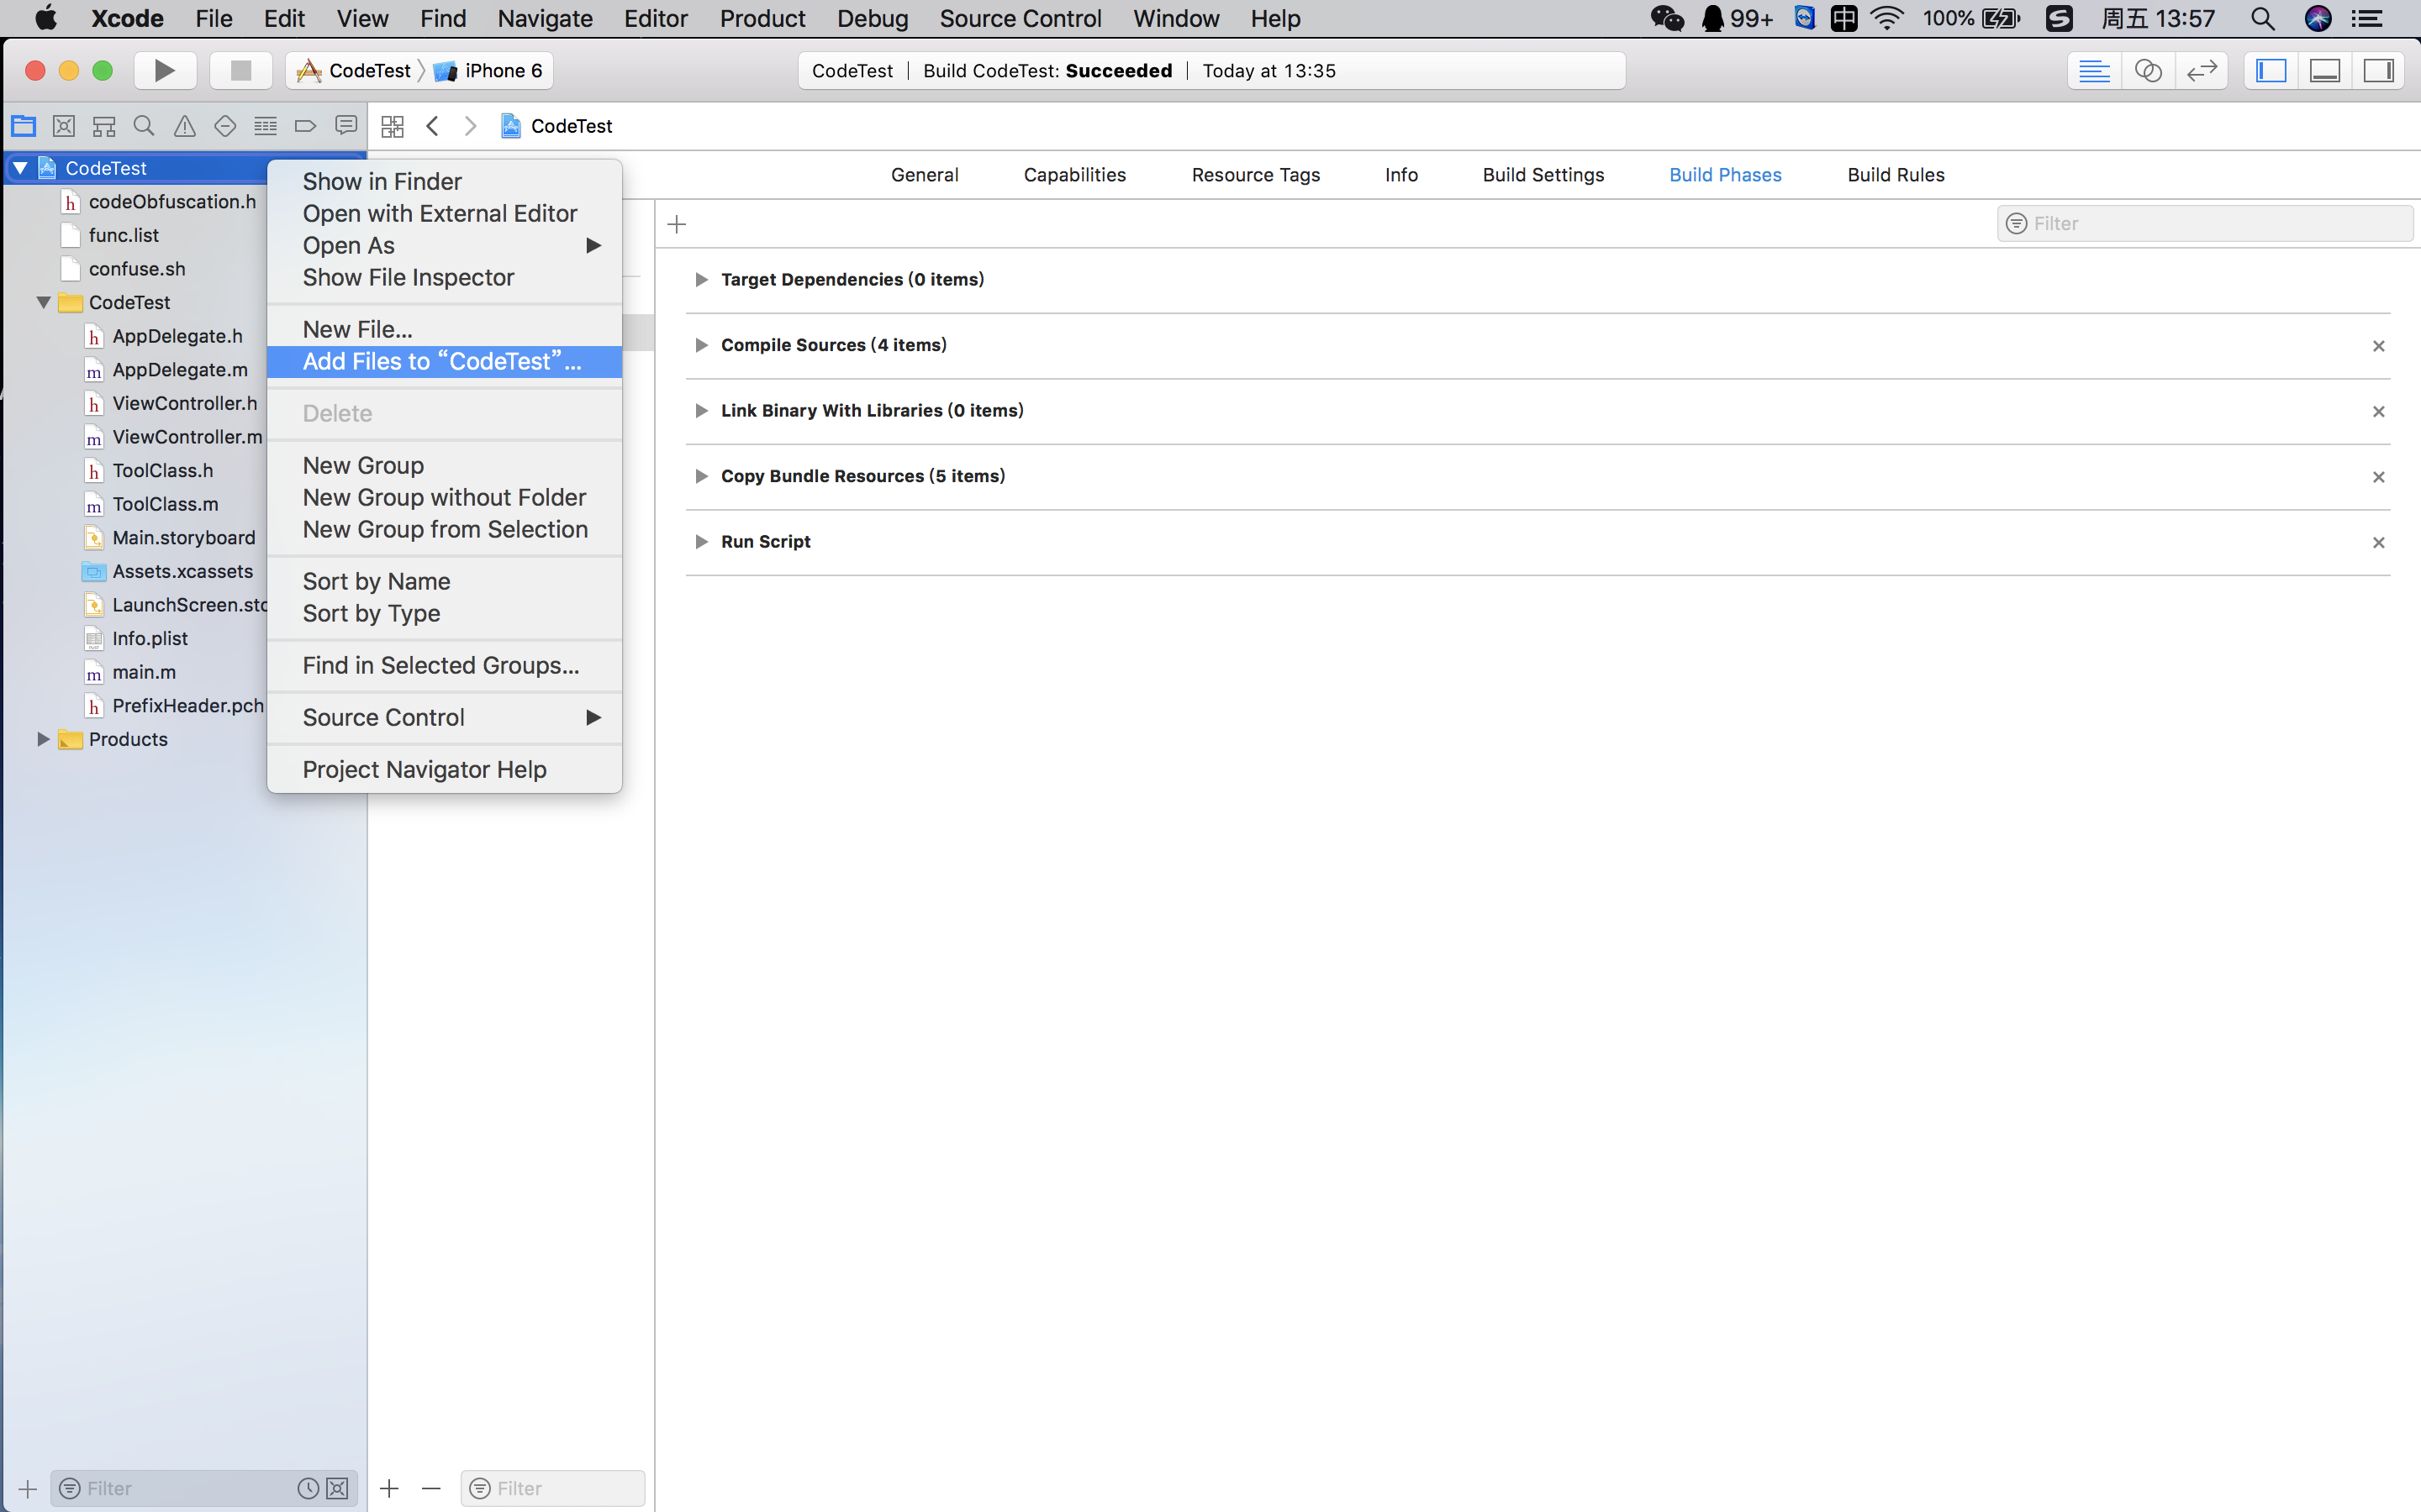Viewport: 2421px width, 1512px height.
Task: Click Run Script section expander
Action: point(699,542)
